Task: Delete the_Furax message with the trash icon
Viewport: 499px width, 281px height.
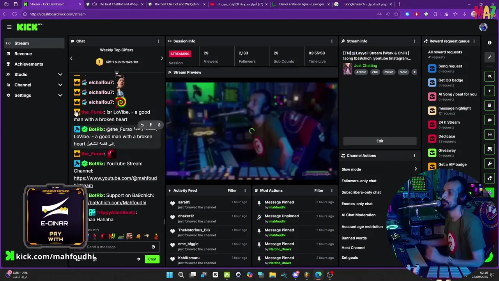Action: point(159,125)
